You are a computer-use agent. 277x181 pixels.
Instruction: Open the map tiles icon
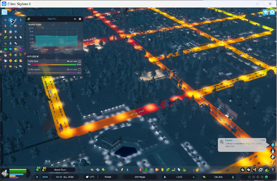click(249, 170)
